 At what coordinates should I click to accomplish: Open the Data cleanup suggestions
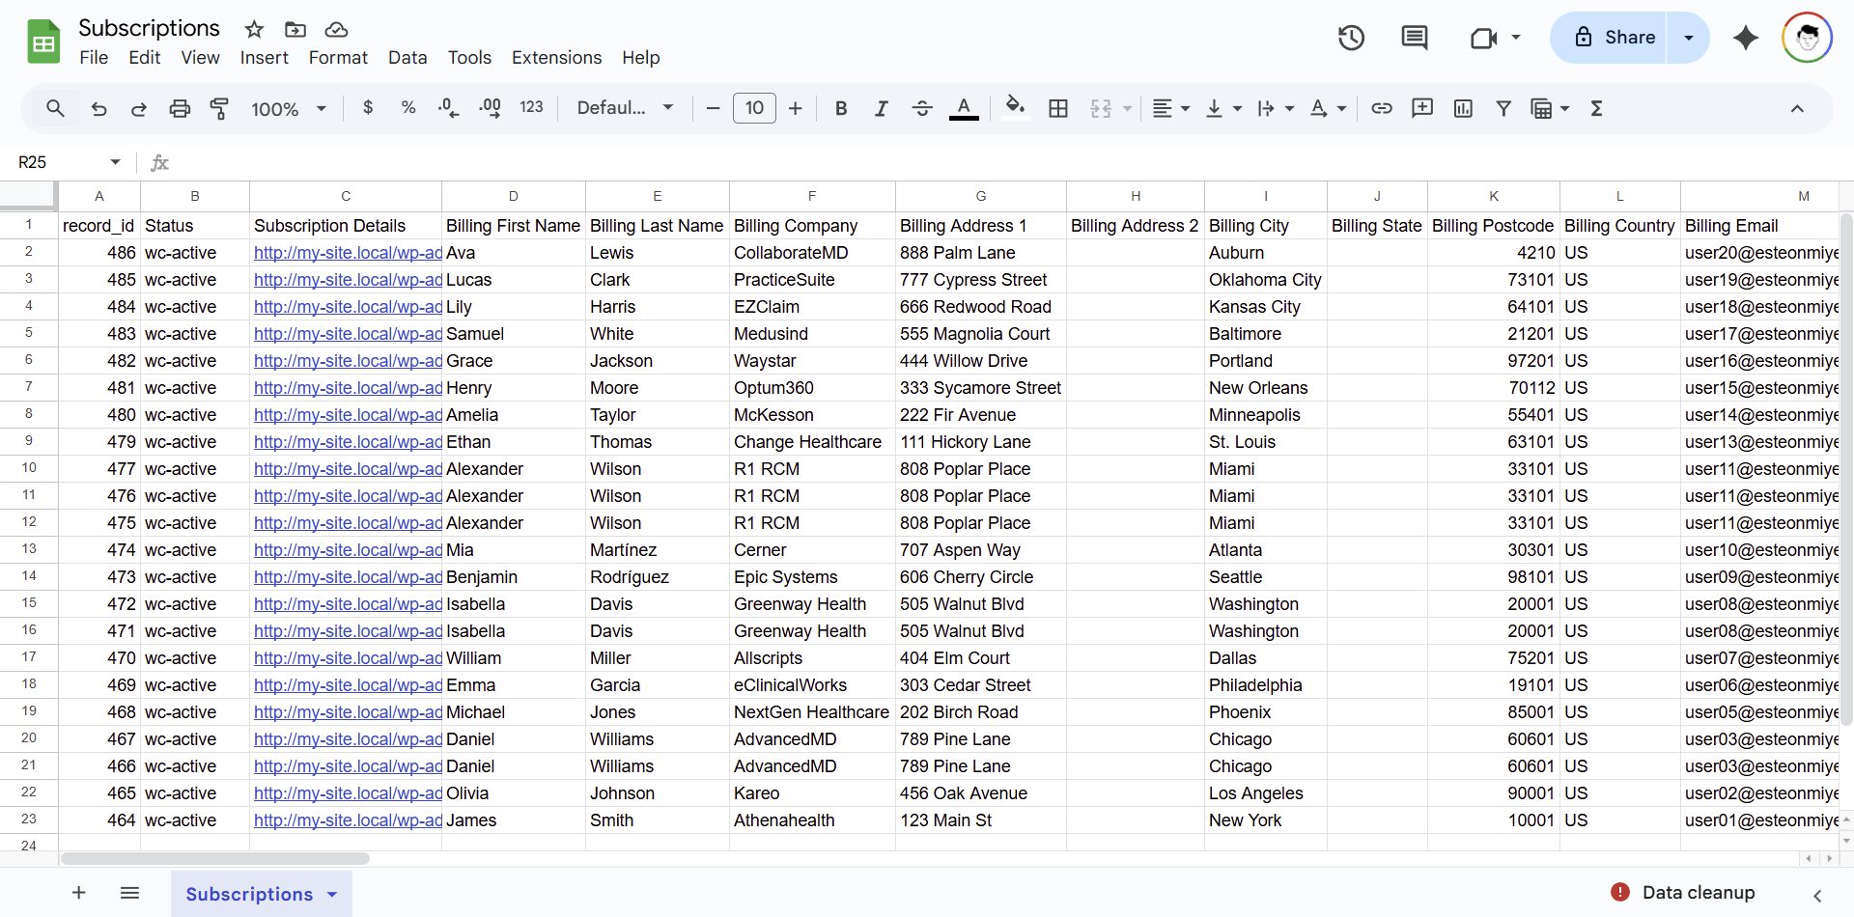click(1683, 892)
